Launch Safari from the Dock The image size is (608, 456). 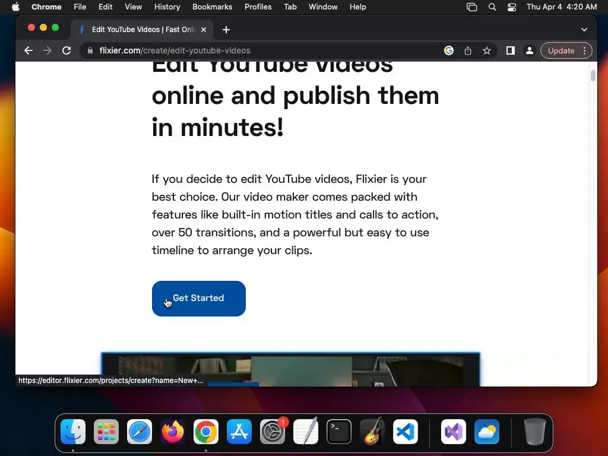tap(140, 432)
